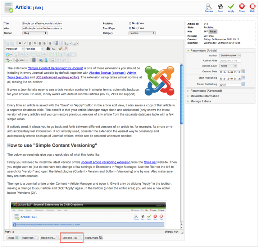Follow the Akeeba Backup (backups) link
Screen dimensions: 259x248
click(x=107, y=73)
